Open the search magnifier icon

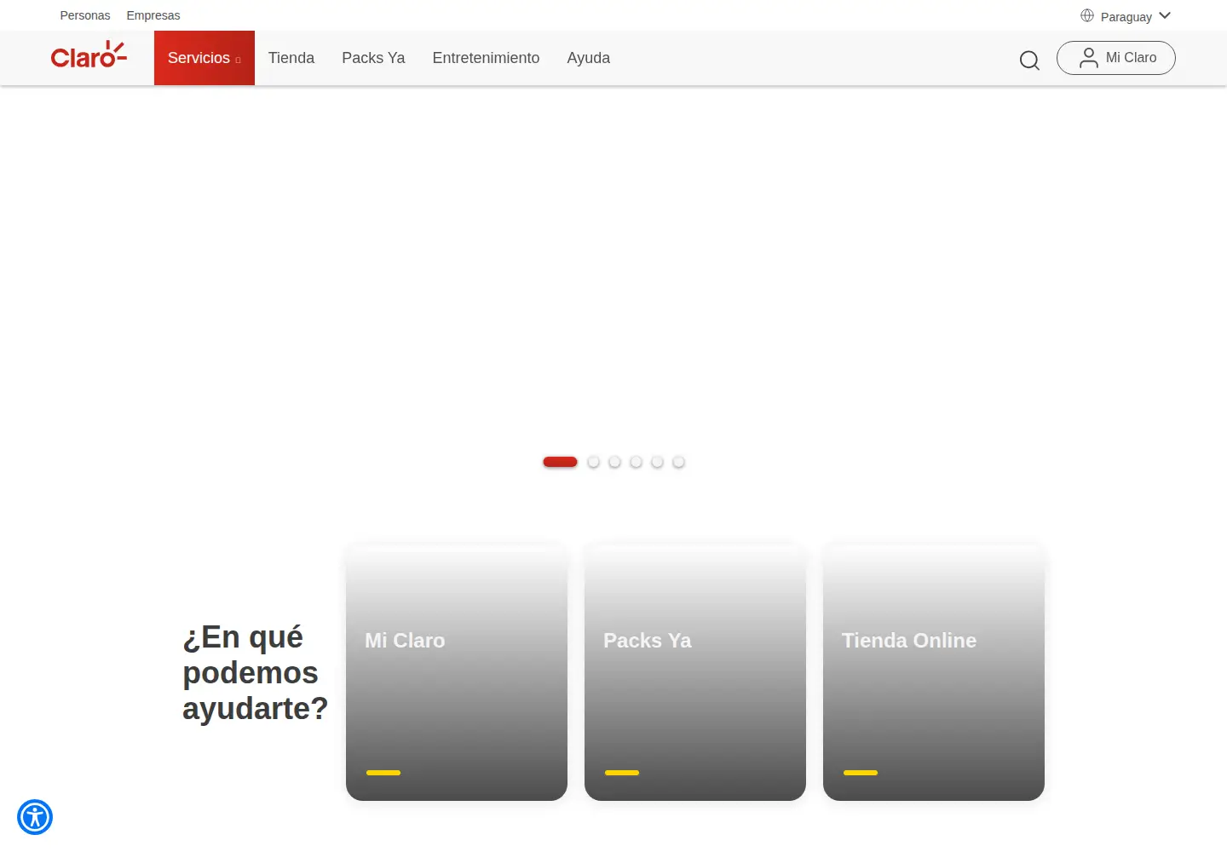click(1029, 60)
